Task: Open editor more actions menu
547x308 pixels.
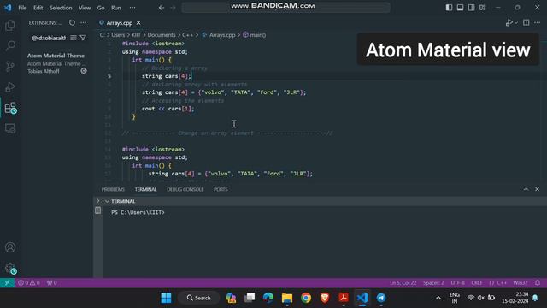Action: [538, 23]
